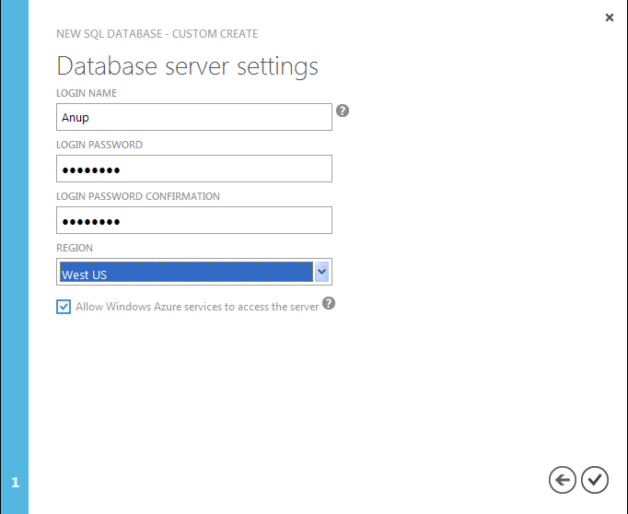The image size is (628, 514).
Task: Complete the wizard with the checkmark button
Action: click(x=595, y=479)
